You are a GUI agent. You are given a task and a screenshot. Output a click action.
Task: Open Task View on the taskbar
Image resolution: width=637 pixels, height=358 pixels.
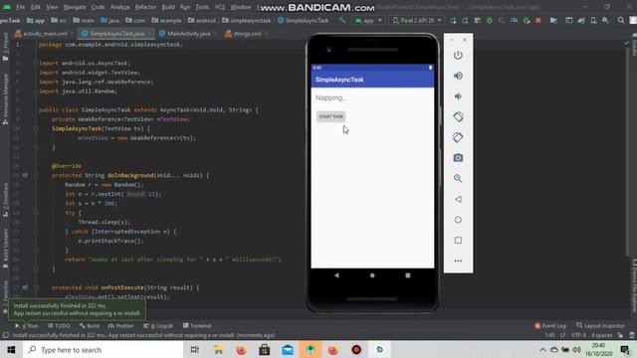click(195, 350)
